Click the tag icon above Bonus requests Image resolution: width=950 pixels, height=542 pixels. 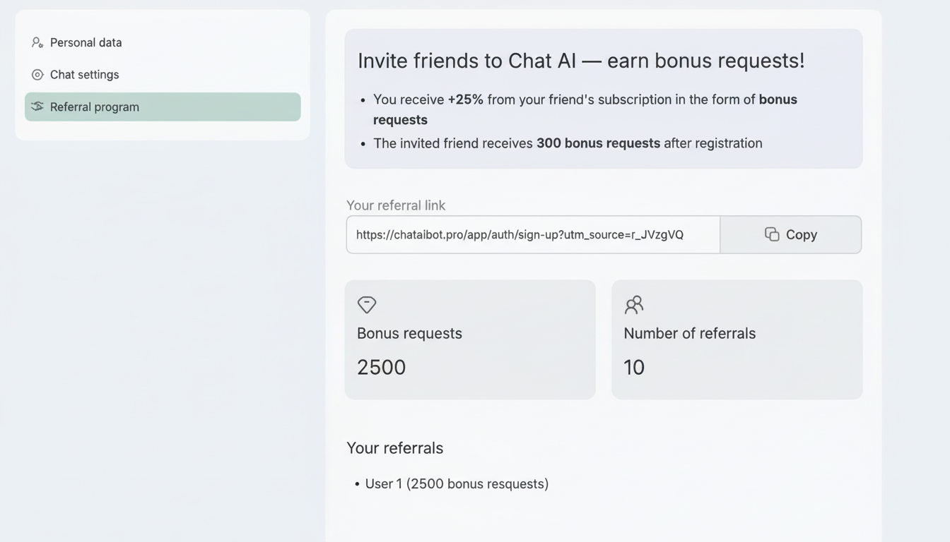(x=367, y=305)
